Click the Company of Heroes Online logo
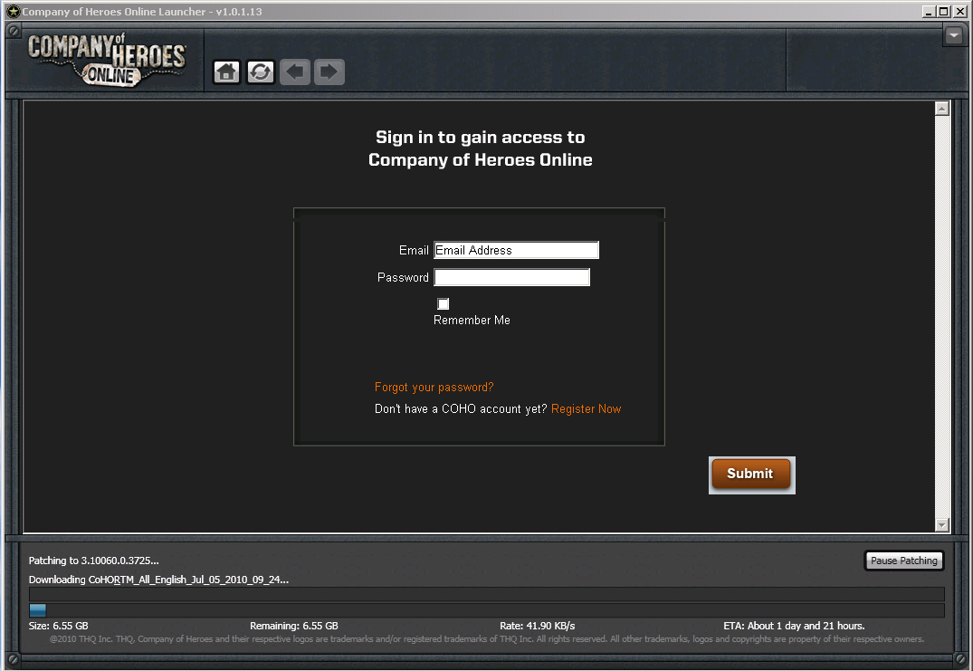 tap(107, 60)
